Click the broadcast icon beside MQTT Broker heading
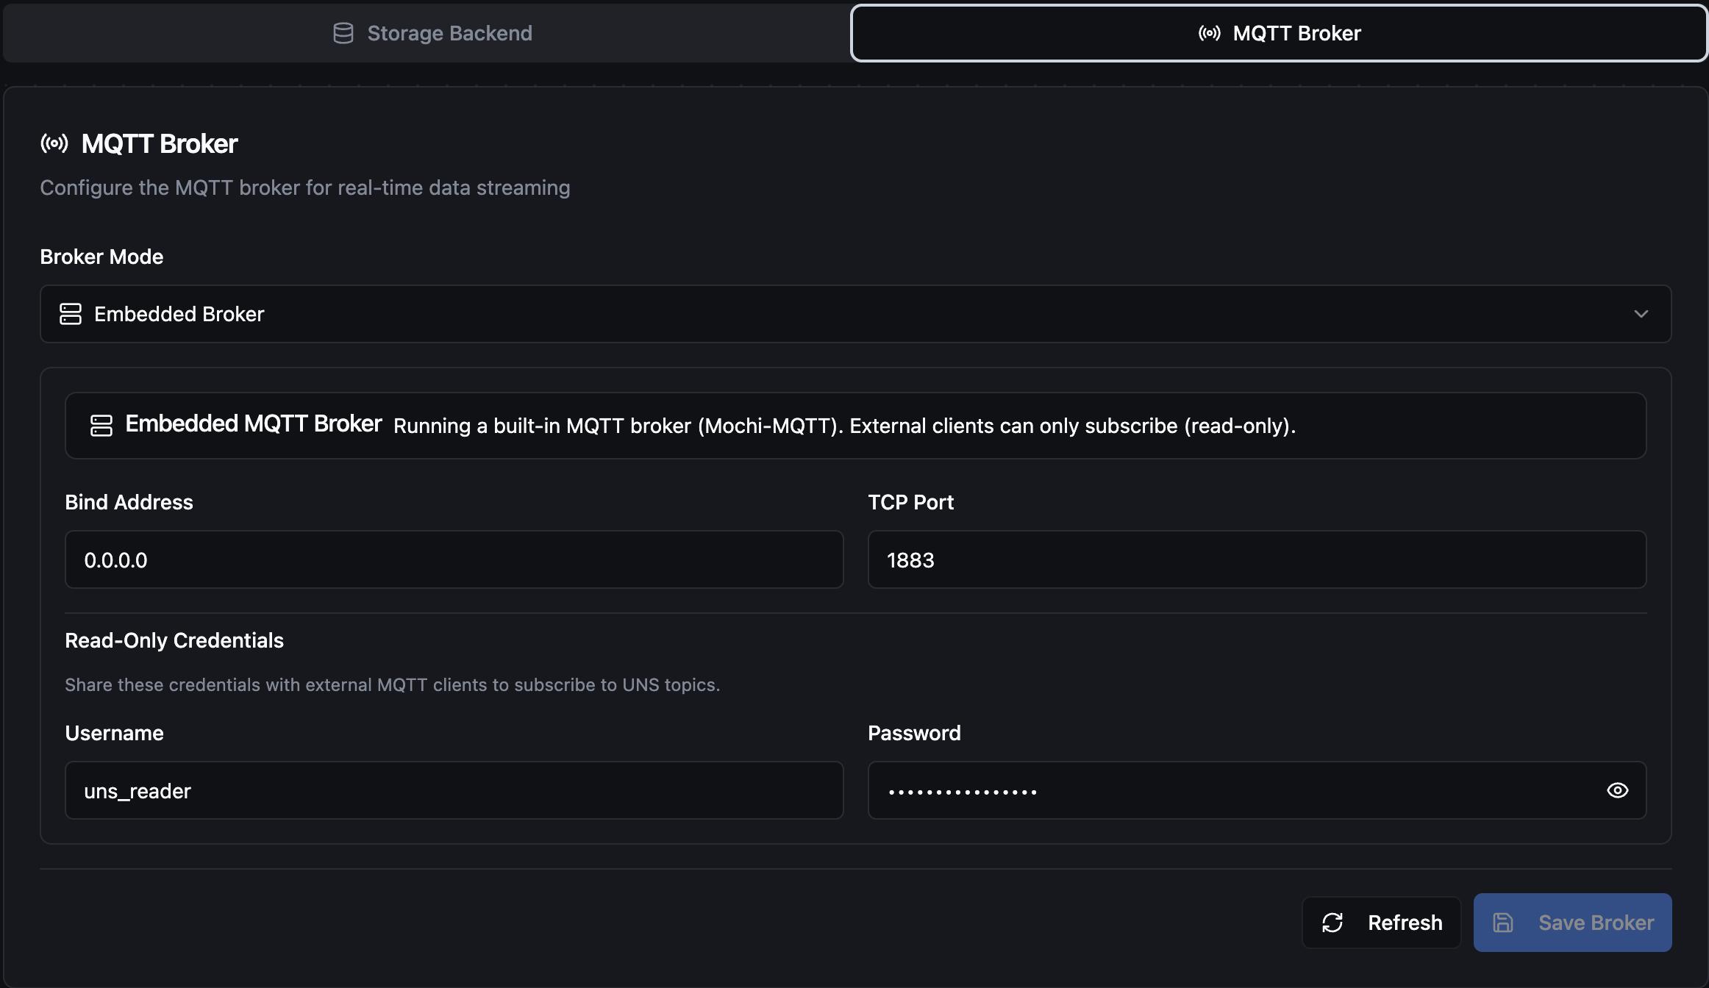Image resolution: width=1709 pixels, height=988 pixels. pyautogui.click(x=54, y=143)
